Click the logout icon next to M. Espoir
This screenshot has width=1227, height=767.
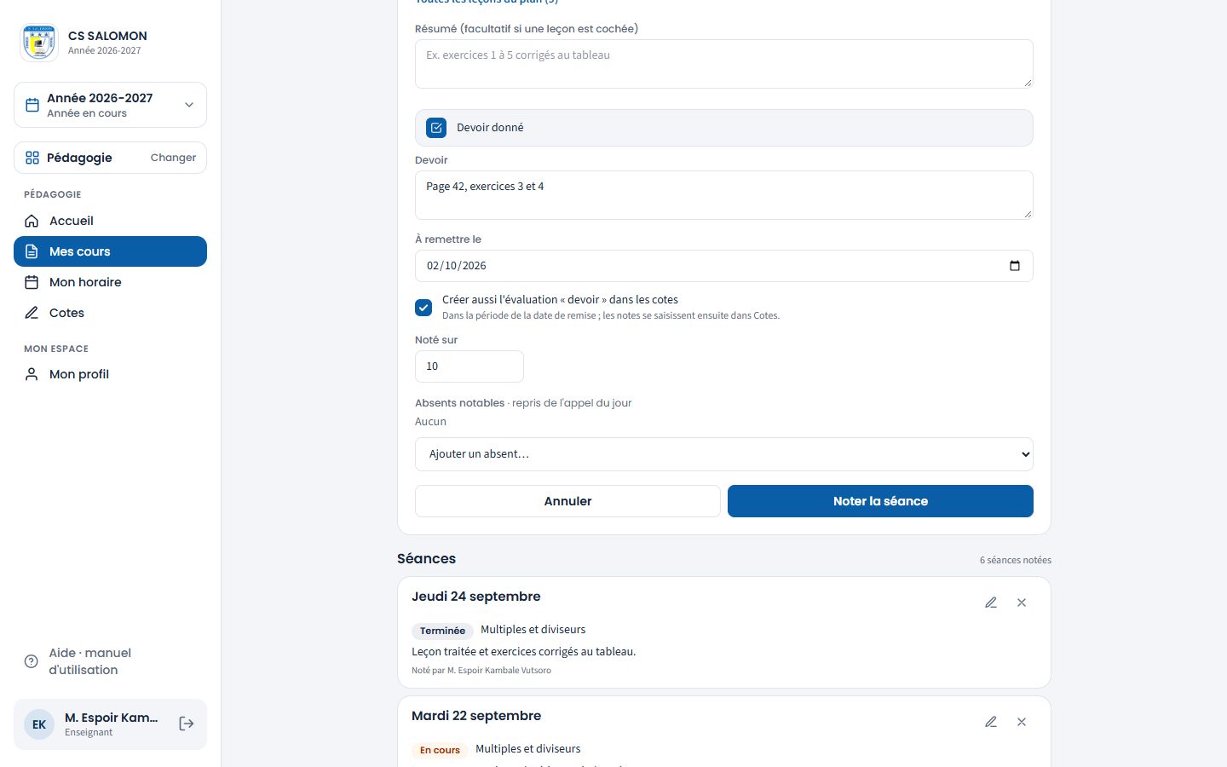tap(187, 724)
